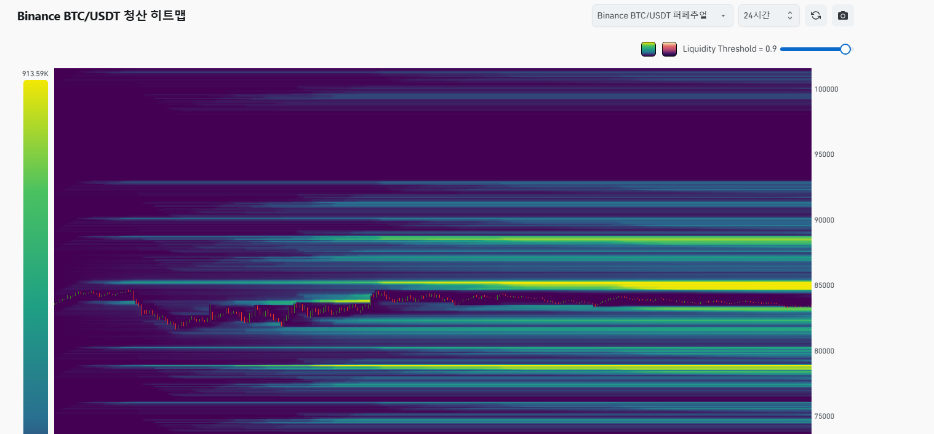This screenshot has height=434, width=934.
Task: Click the 95000 price axis label
Action: 824,154
